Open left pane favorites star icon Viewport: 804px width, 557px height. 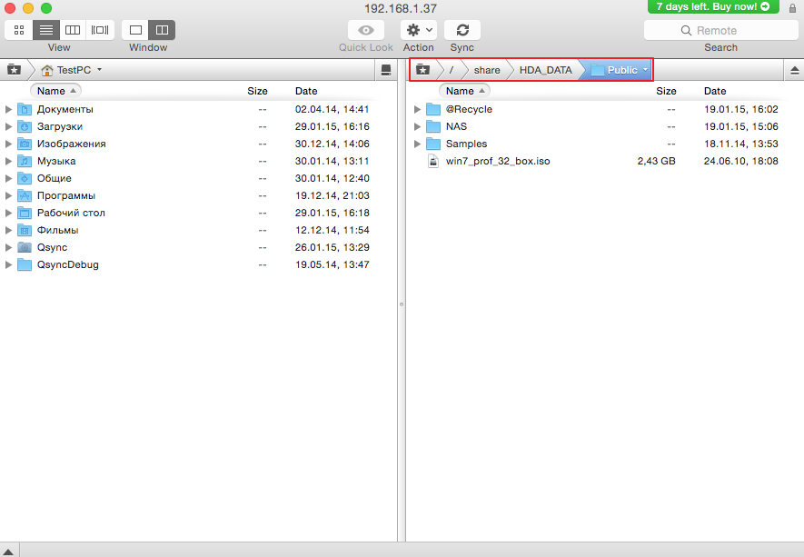click(14, 70)
